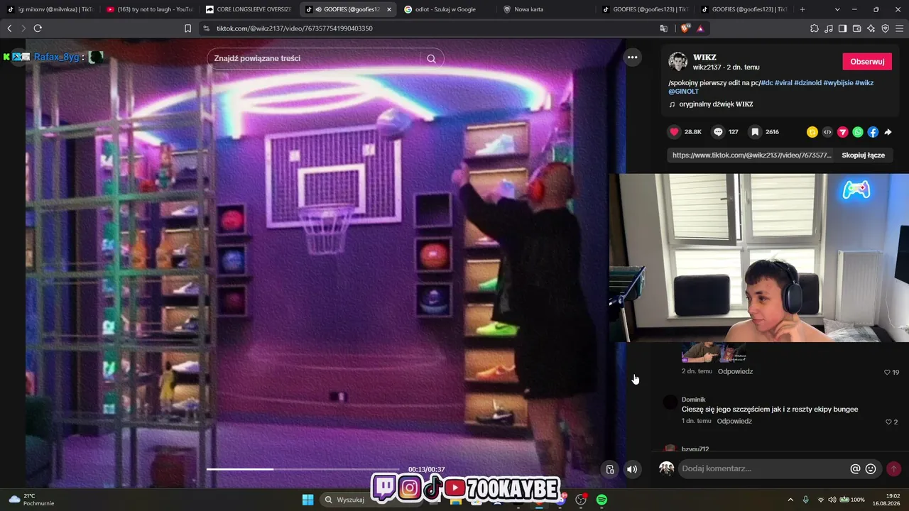Follow WIKZ with the Obserwuj button
The width and height of the screenshot is (909, 511).
coord(867,62)
